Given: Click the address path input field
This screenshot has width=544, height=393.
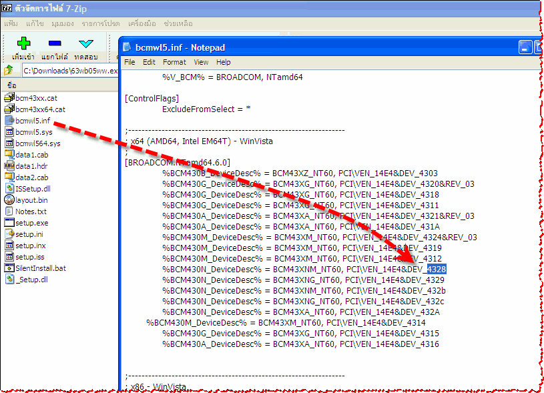Looking at the screenshot, I should point(70,71).
